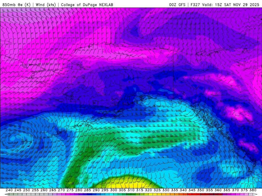Click the 305 color scale label
Screen dimensions: 262x196
coord(122,190)
